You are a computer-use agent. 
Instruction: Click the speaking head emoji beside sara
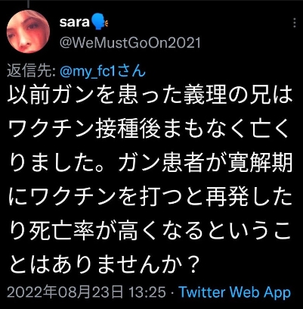100,22
